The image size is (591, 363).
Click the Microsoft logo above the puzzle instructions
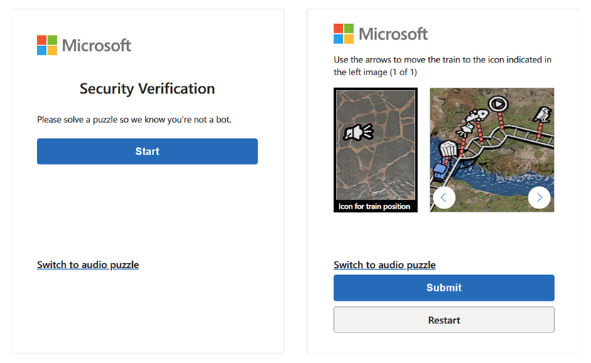[380, 33]
